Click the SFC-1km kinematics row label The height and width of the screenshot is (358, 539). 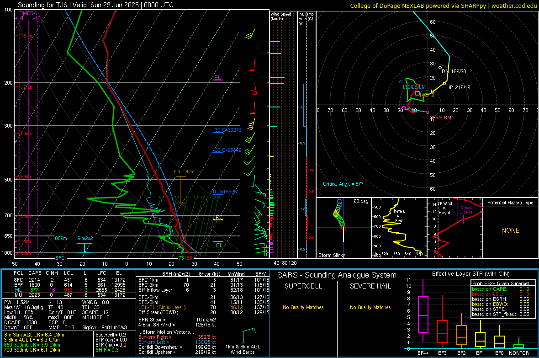(148, 280)
